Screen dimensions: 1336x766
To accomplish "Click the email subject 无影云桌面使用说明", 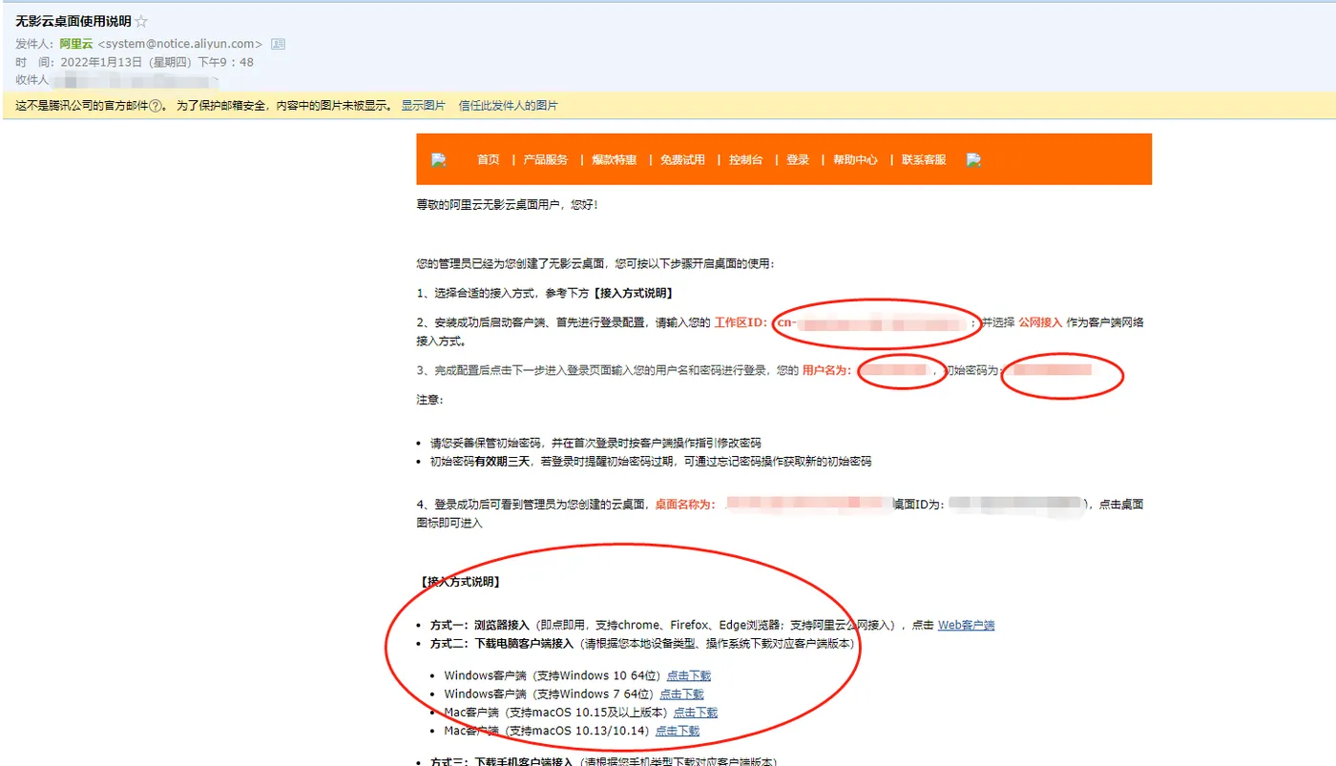I will (x=73, y=21).
